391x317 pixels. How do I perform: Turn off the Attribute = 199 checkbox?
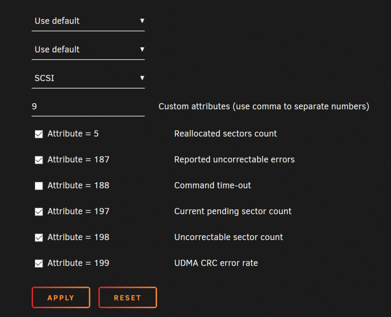tap(38, 263)
